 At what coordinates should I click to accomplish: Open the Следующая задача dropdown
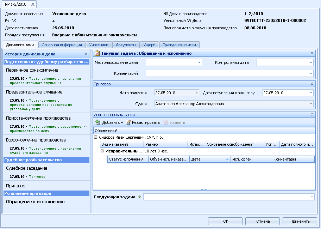click(312, 197)
